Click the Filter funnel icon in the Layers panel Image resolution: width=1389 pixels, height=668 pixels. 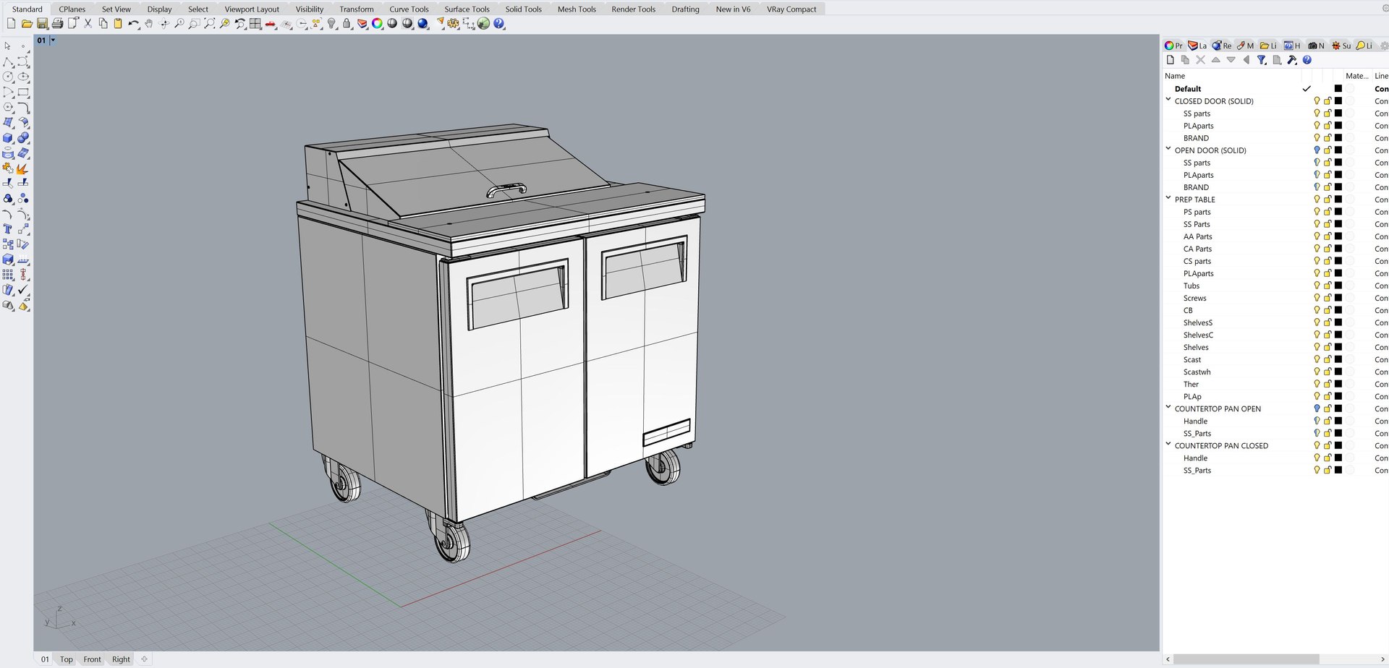(1262, 60)
